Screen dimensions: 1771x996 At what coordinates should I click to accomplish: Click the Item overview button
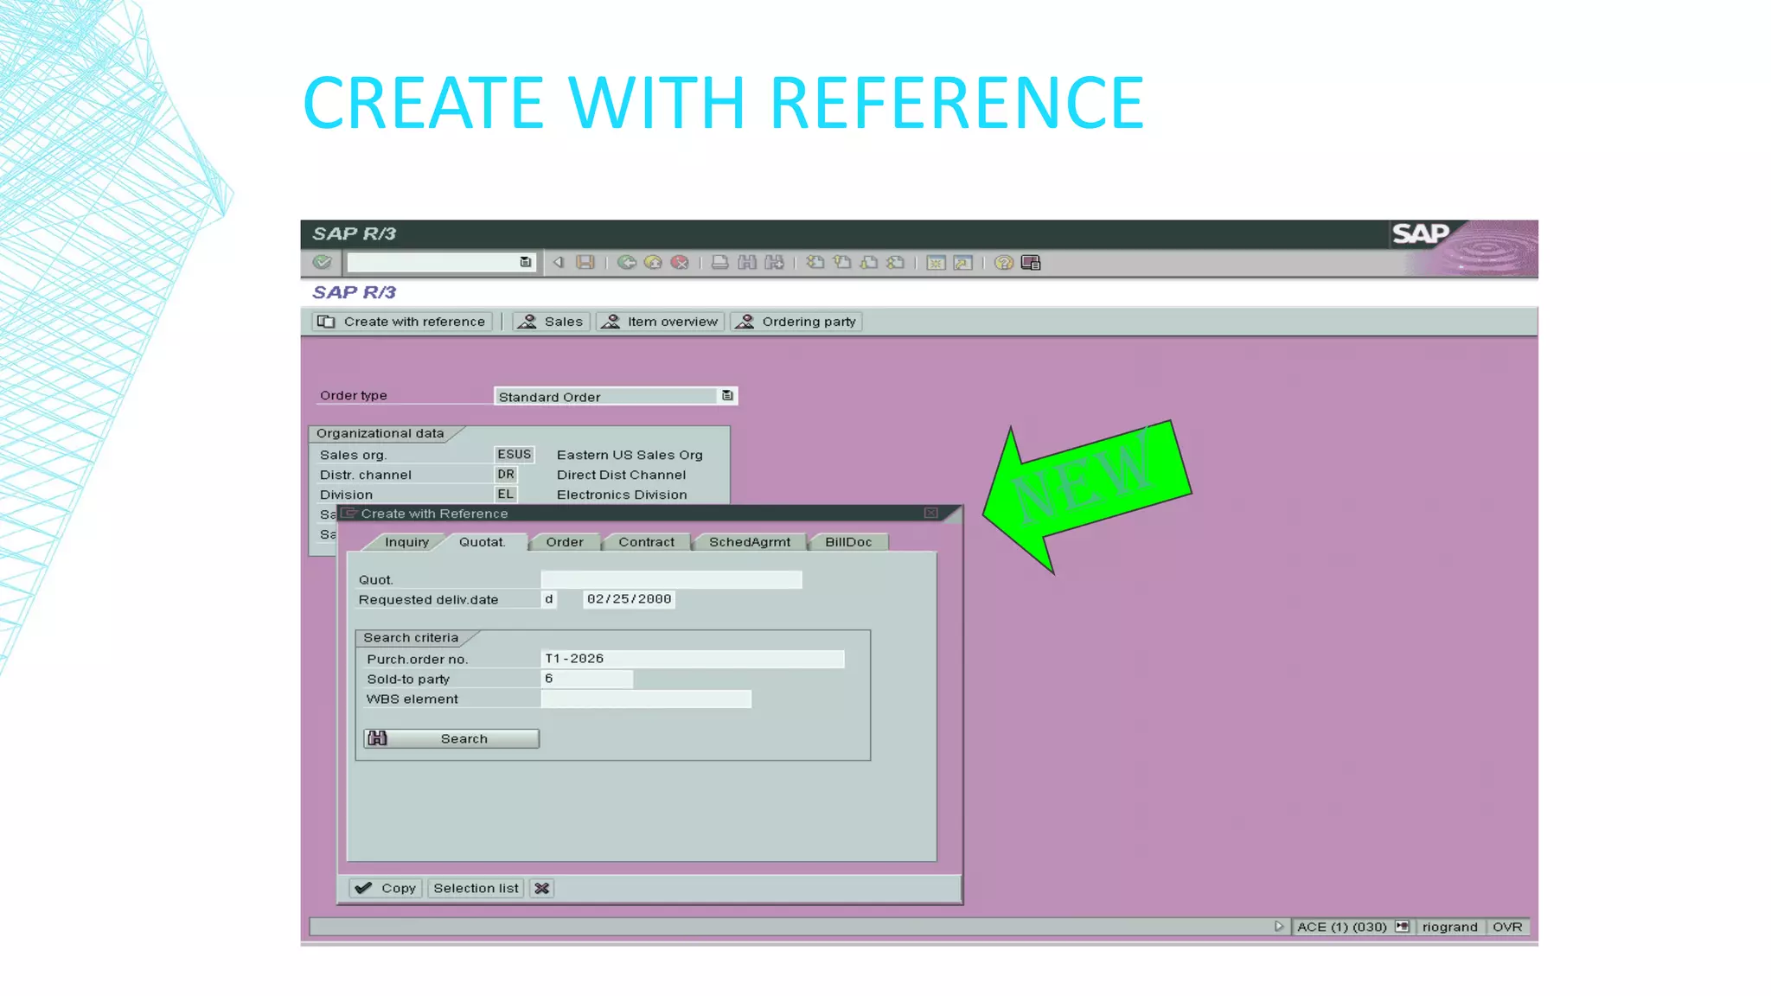click(661, 322)
